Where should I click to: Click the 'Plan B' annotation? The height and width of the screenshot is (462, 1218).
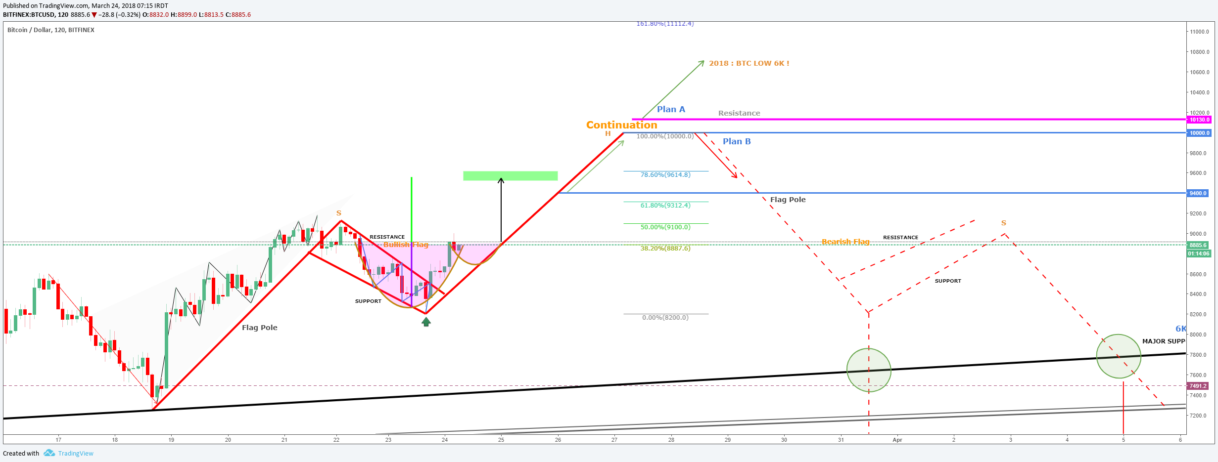737,141
